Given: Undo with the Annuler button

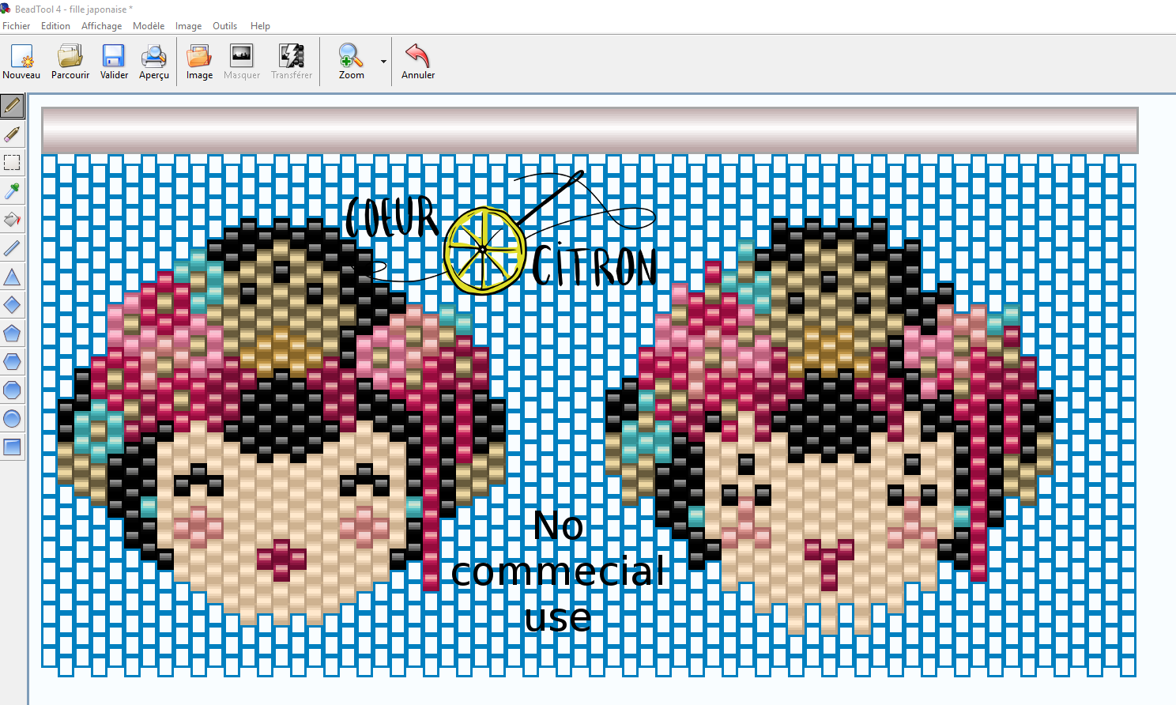Looking at the screenshot, I should pyautogui.click(x=417, y=62).
